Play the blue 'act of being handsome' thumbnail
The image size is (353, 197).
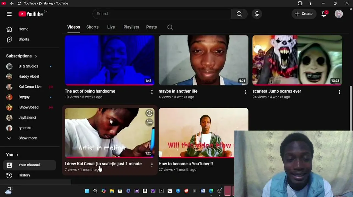click(x=110, y=60)
